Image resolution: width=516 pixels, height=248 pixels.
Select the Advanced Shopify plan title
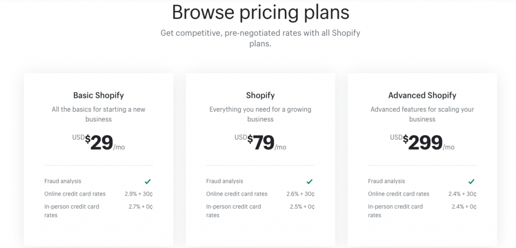point(422,95)
